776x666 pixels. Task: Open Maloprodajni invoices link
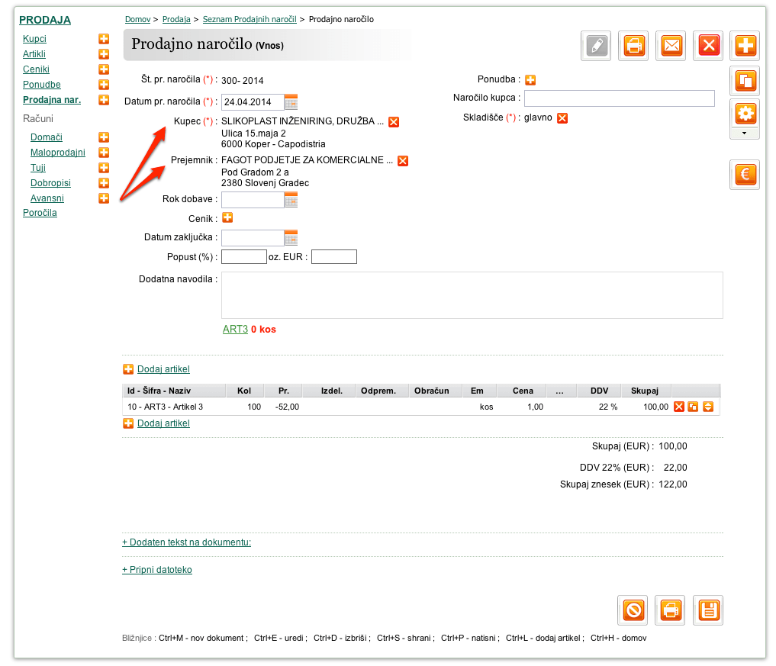tap(58, 153)
